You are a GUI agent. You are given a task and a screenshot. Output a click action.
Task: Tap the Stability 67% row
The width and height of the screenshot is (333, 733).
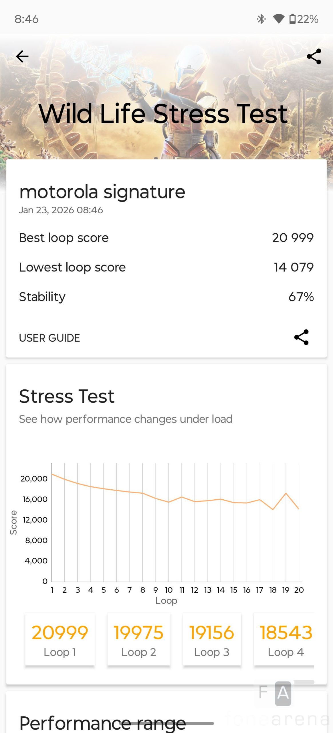point(166,297)
